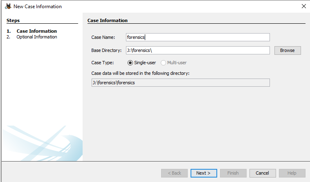Click the disabled Finish button
This screenshot has width=310, height=182.
(233, 173)
